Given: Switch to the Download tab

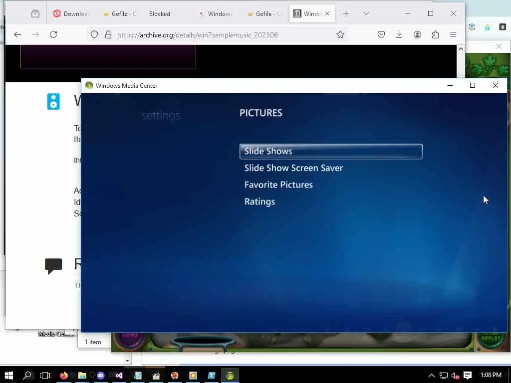Looking at the screenshot, I should click(71, 13).
